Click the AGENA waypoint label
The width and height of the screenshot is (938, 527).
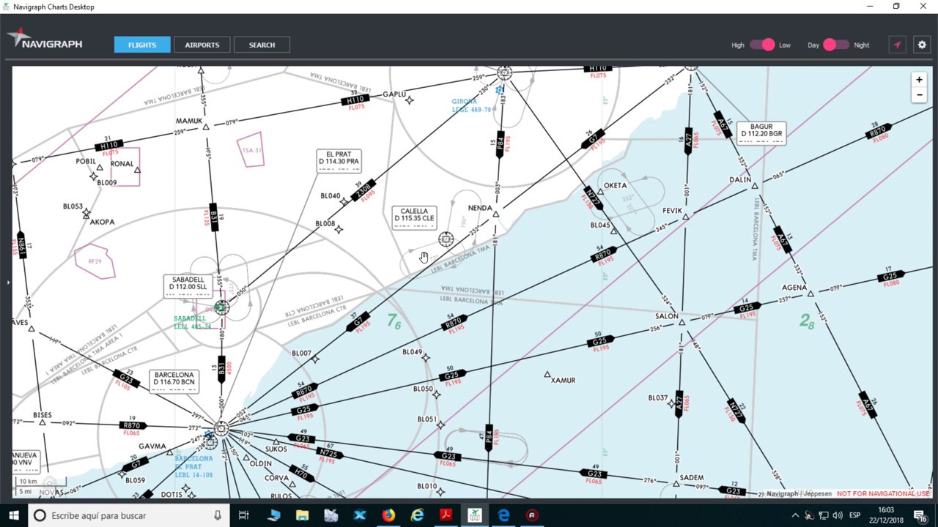794,288
